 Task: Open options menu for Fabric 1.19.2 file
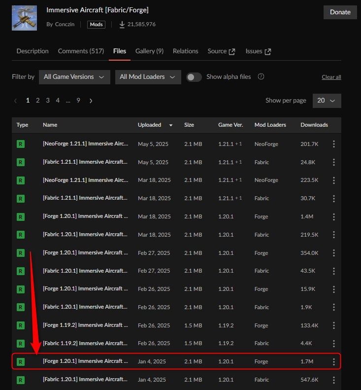tap(334, 344)
